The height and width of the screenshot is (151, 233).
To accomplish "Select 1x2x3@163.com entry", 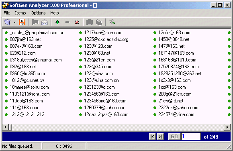I will tap(174, 80).
